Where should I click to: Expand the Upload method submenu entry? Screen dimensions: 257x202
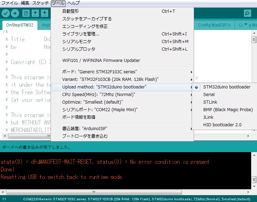click(x=122, y=87)
